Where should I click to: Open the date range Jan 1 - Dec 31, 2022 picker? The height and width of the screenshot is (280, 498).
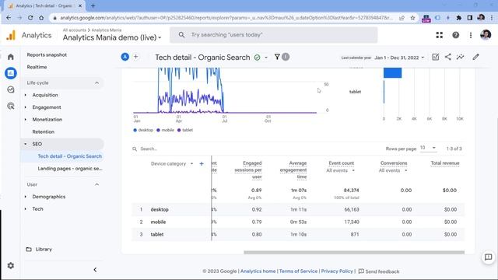pyautogui.click(x=399, y=58)
